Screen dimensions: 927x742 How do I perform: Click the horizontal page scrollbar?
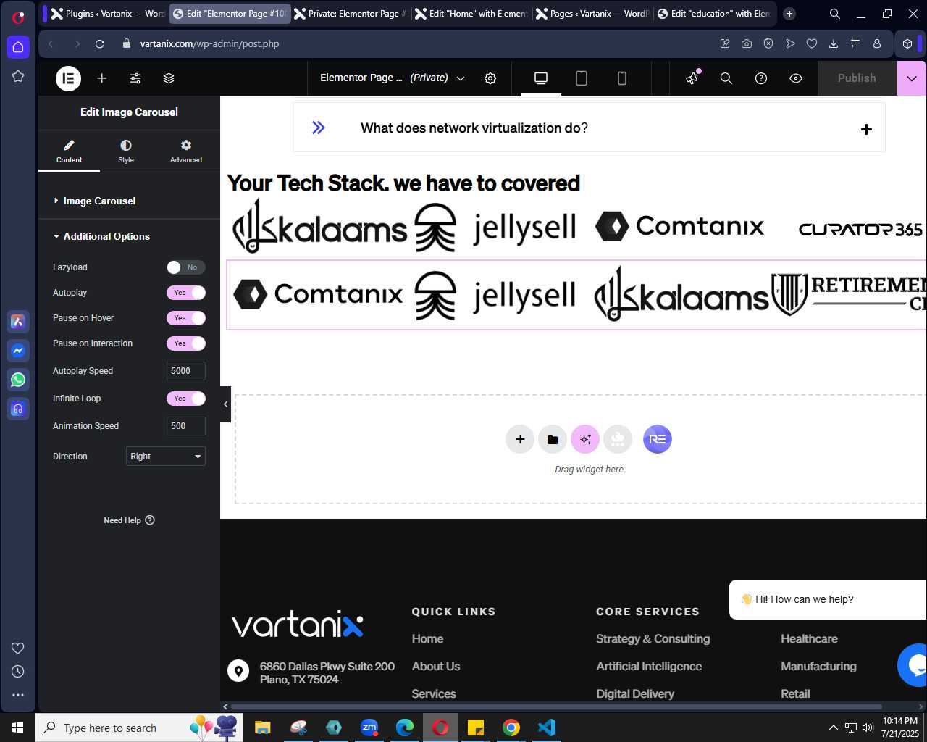pos(556,706)
